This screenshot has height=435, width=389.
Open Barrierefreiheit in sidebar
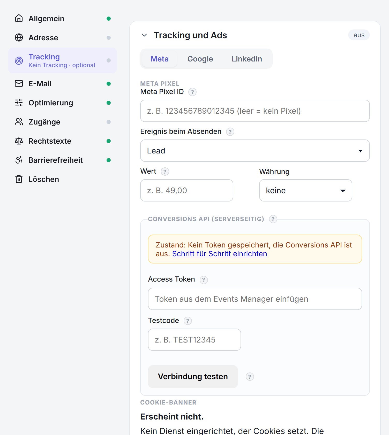click(63, 160)
